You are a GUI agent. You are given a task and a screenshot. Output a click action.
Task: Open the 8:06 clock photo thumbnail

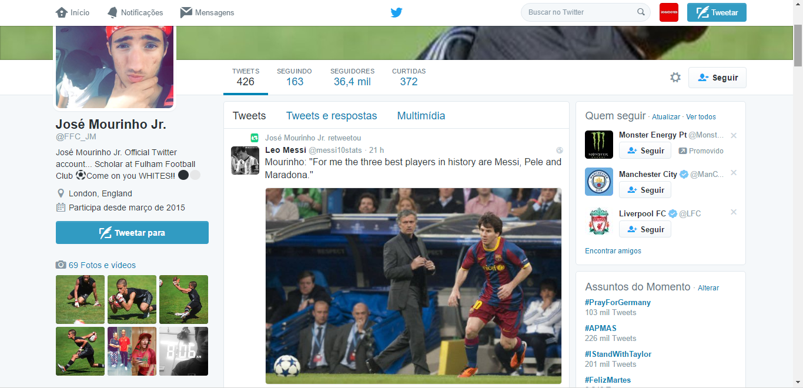(x=183, y=351)
